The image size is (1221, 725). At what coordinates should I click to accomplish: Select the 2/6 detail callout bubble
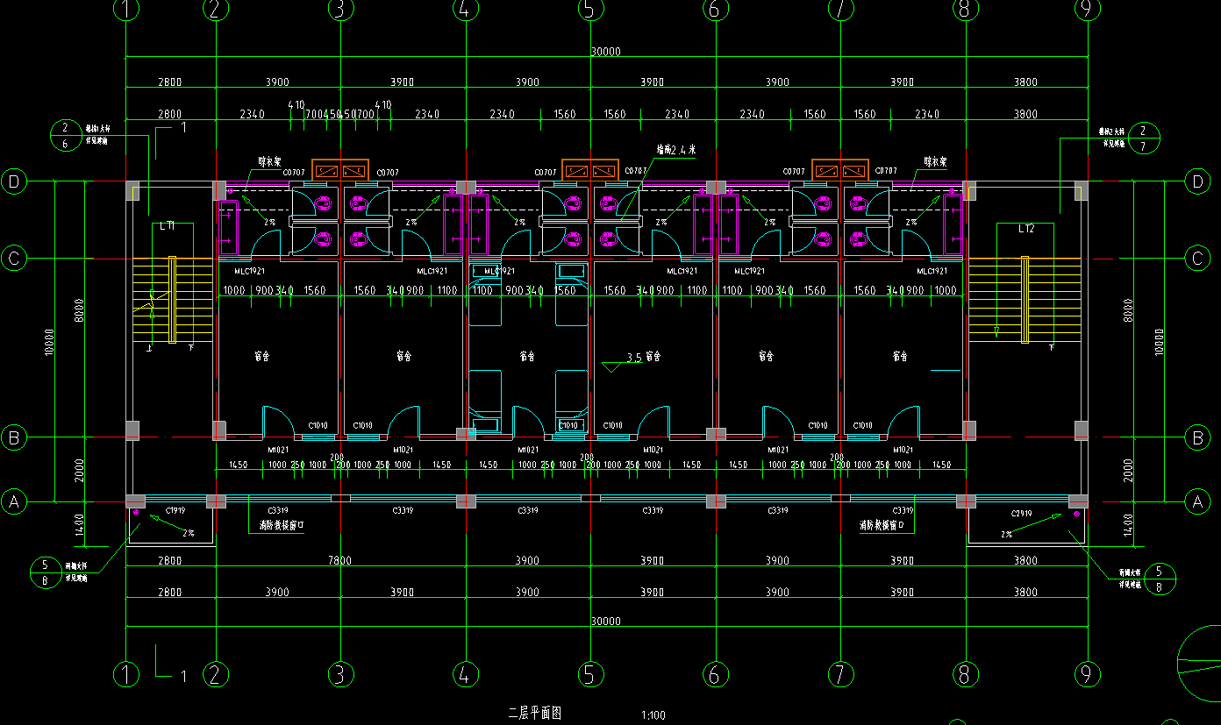tap(66, 135)
